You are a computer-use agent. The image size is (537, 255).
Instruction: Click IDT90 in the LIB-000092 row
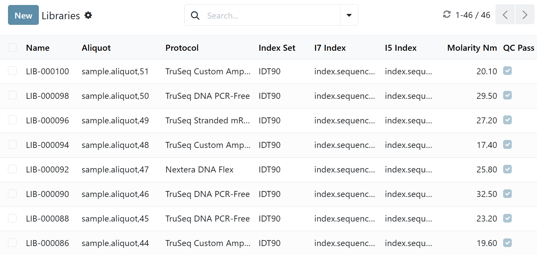pyautogui.click(x=270, y=169)
